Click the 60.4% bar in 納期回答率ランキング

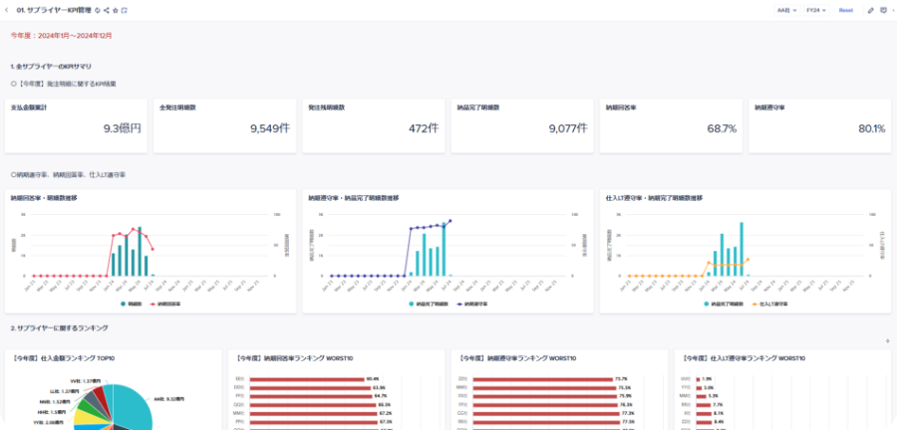pyautogui.click(x=307, y=378)
